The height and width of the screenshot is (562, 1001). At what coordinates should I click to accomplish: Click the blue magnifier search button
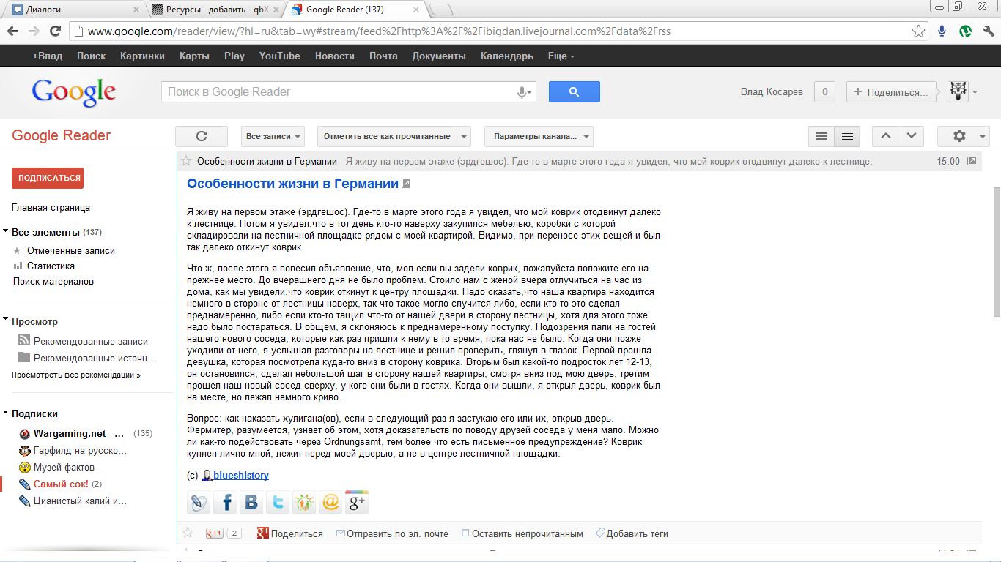(575, 91)
